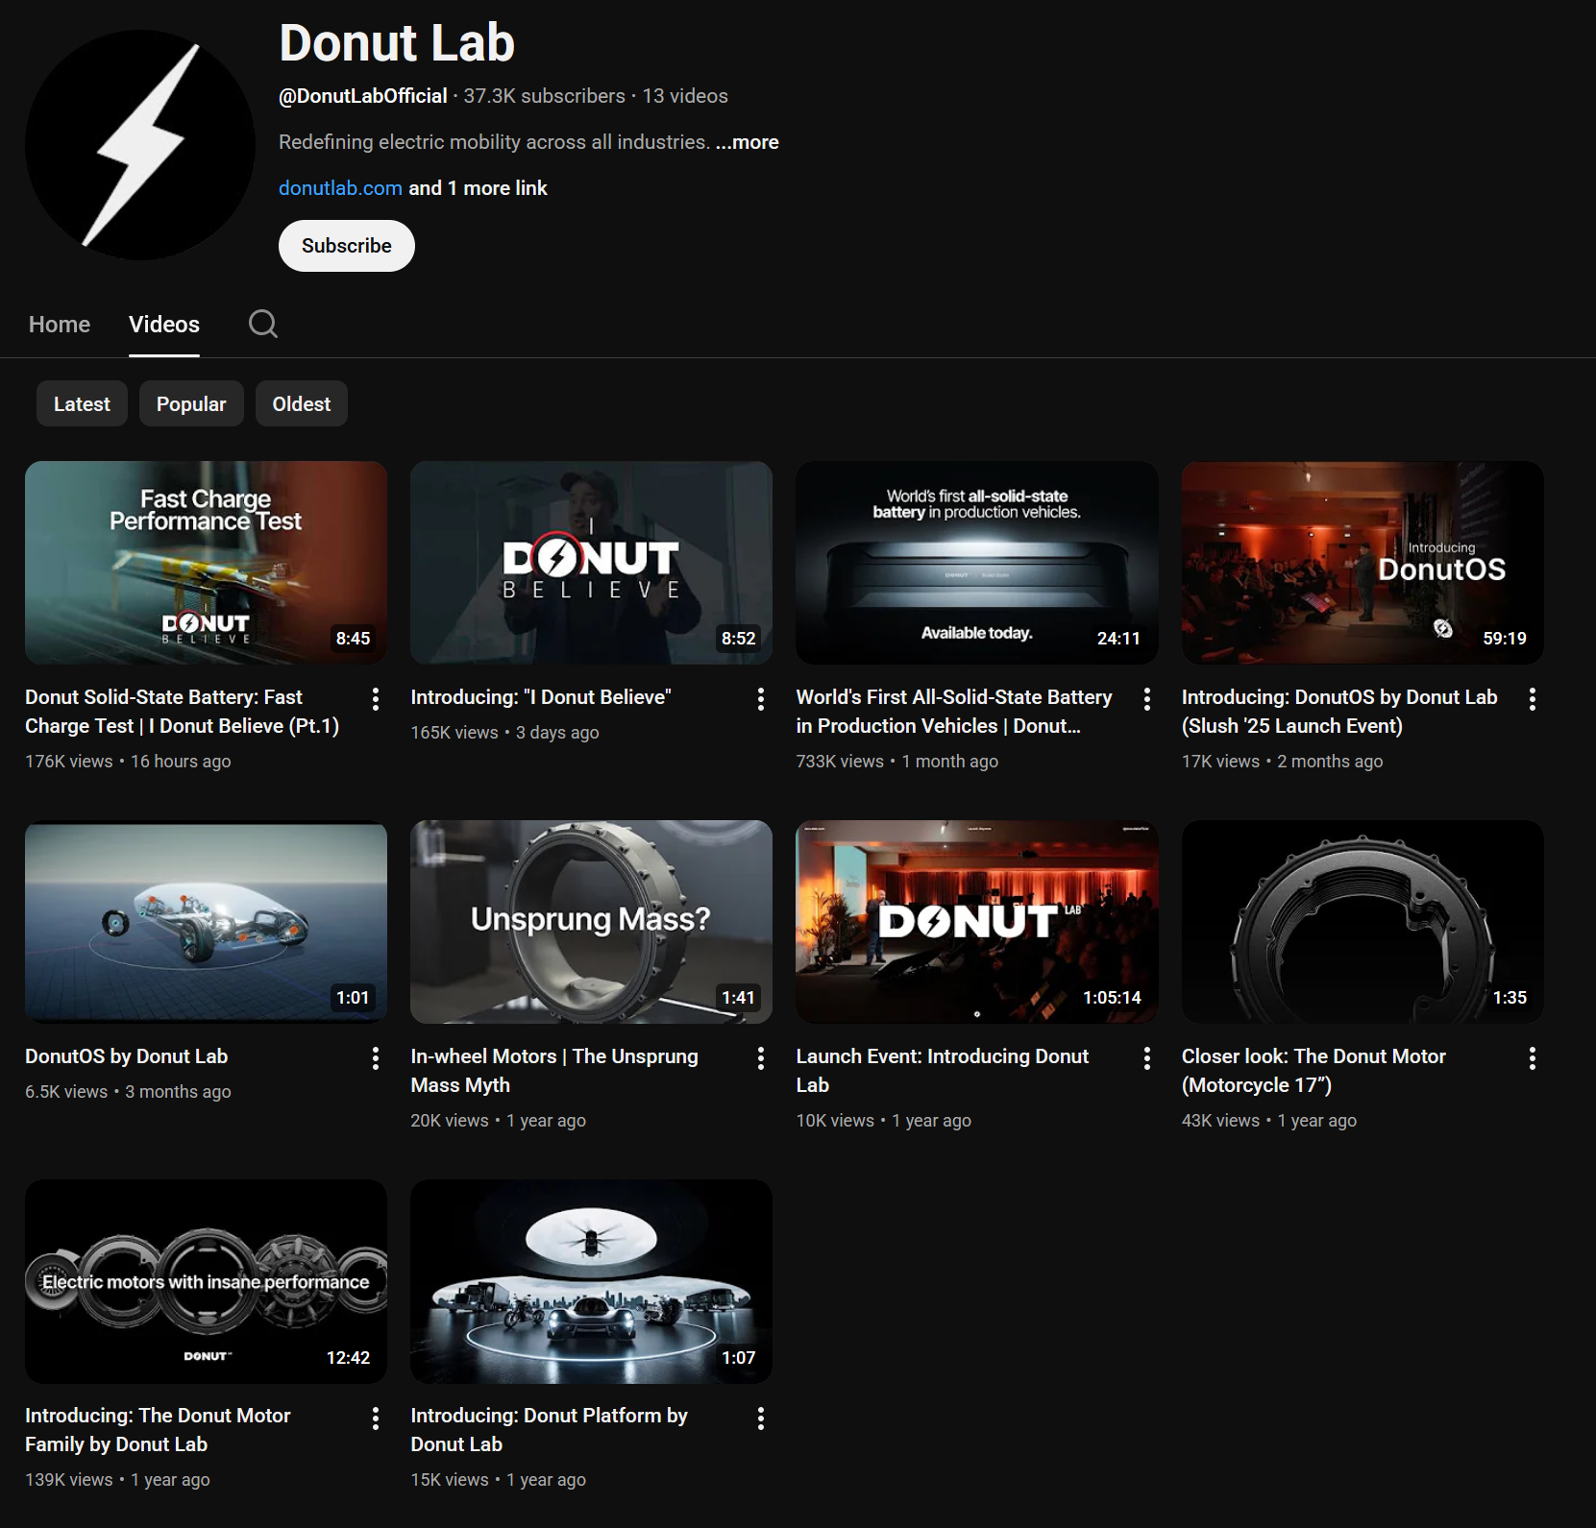The height and width of the screenshot is (1528, 1596).
Task: Open more options for "I Donut Believe" video
Action: [x=761, y=699]
